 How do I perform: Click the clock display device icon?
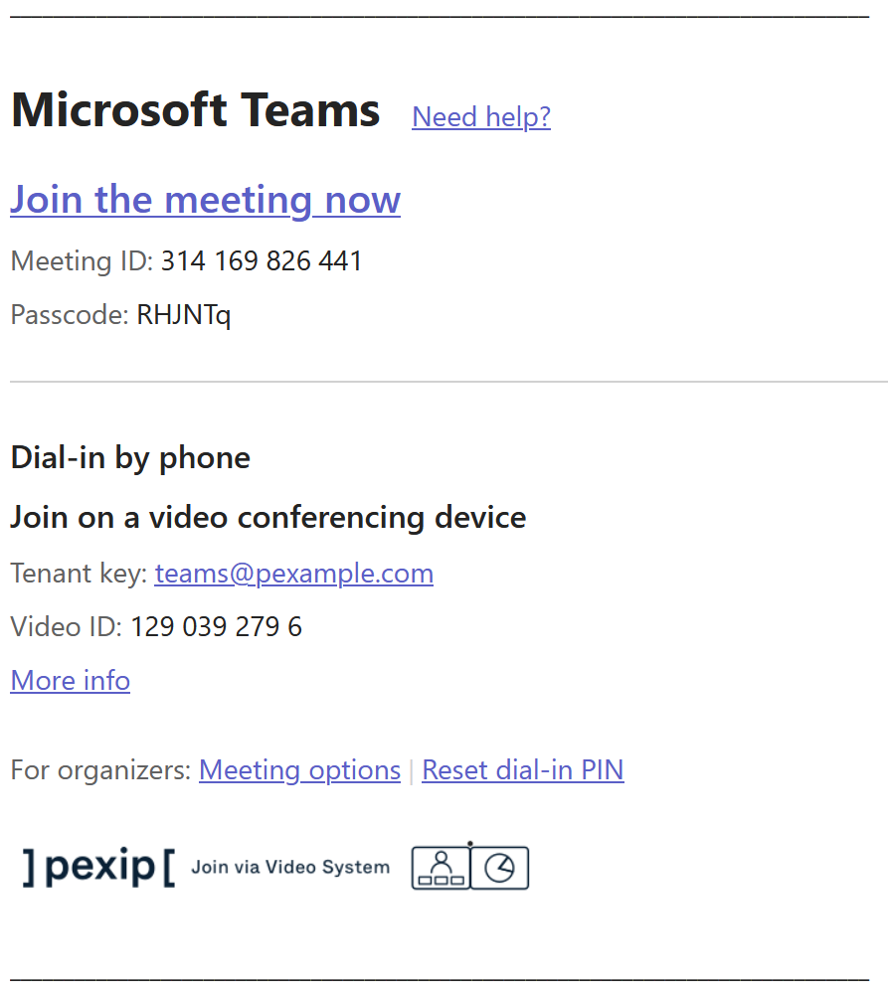click(x=499, y=868)
